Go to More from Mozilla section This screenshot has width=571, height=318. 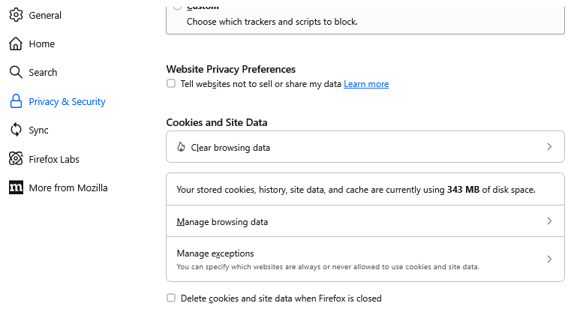[68, 187]
